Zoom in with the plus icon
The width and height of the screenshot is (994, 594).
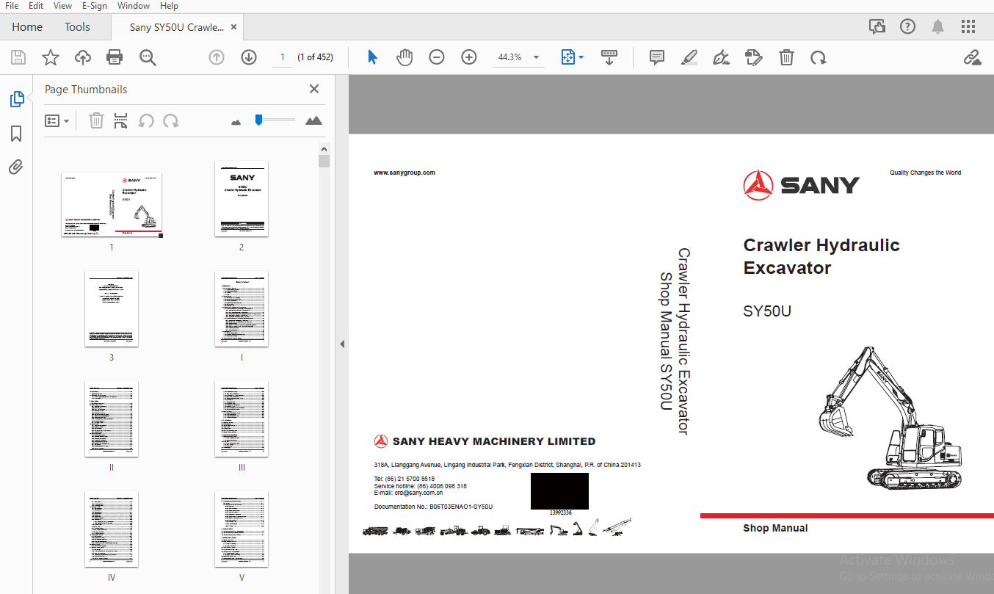pos(469,57)
